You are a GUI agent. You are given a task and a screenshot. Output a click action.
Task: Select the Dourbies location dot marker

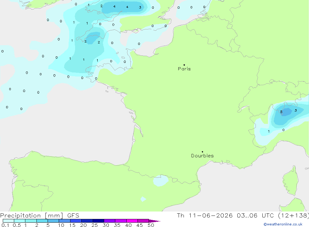point(202,152)
